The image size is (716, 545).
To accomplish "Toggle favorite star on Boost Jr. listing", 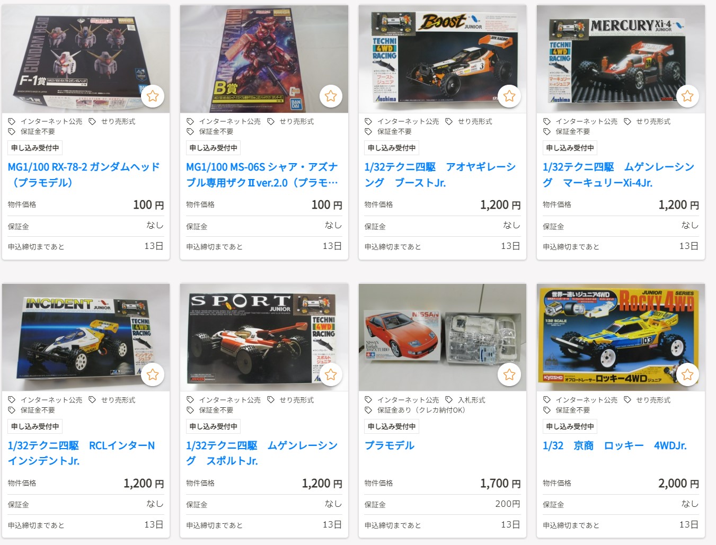I will [x=509, y=96].
